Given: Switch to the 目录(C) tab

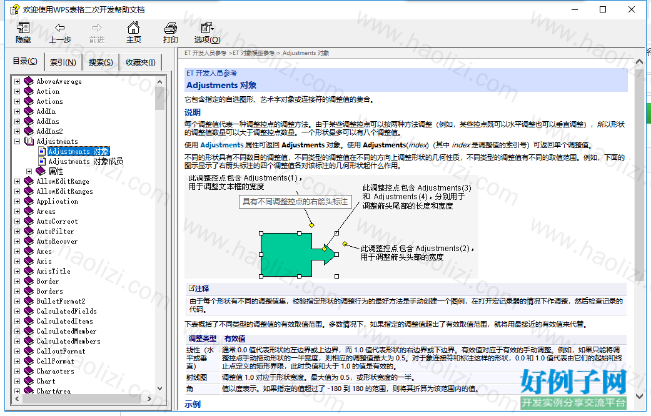Looking at the screenshot, I should (25, 61).
